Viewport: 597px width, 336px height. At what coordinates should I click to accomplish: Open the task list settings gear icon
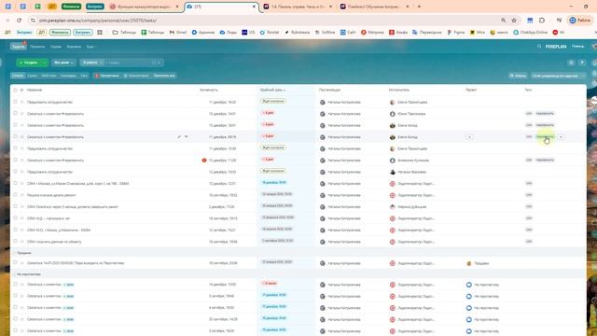click(x=571, y=63)
